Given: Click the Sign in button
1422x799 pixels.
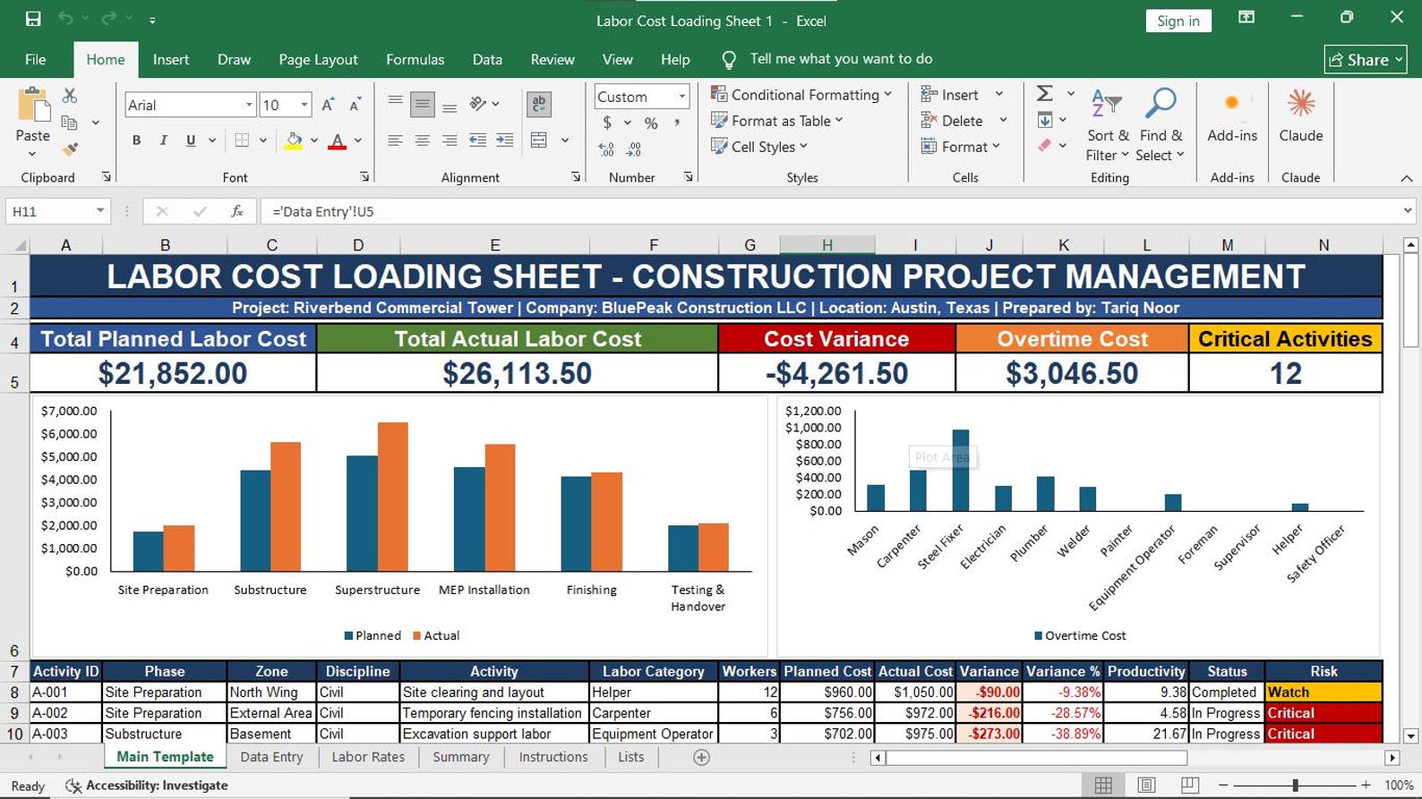Looking at the screenshot, I should [x=1178, y=21].
